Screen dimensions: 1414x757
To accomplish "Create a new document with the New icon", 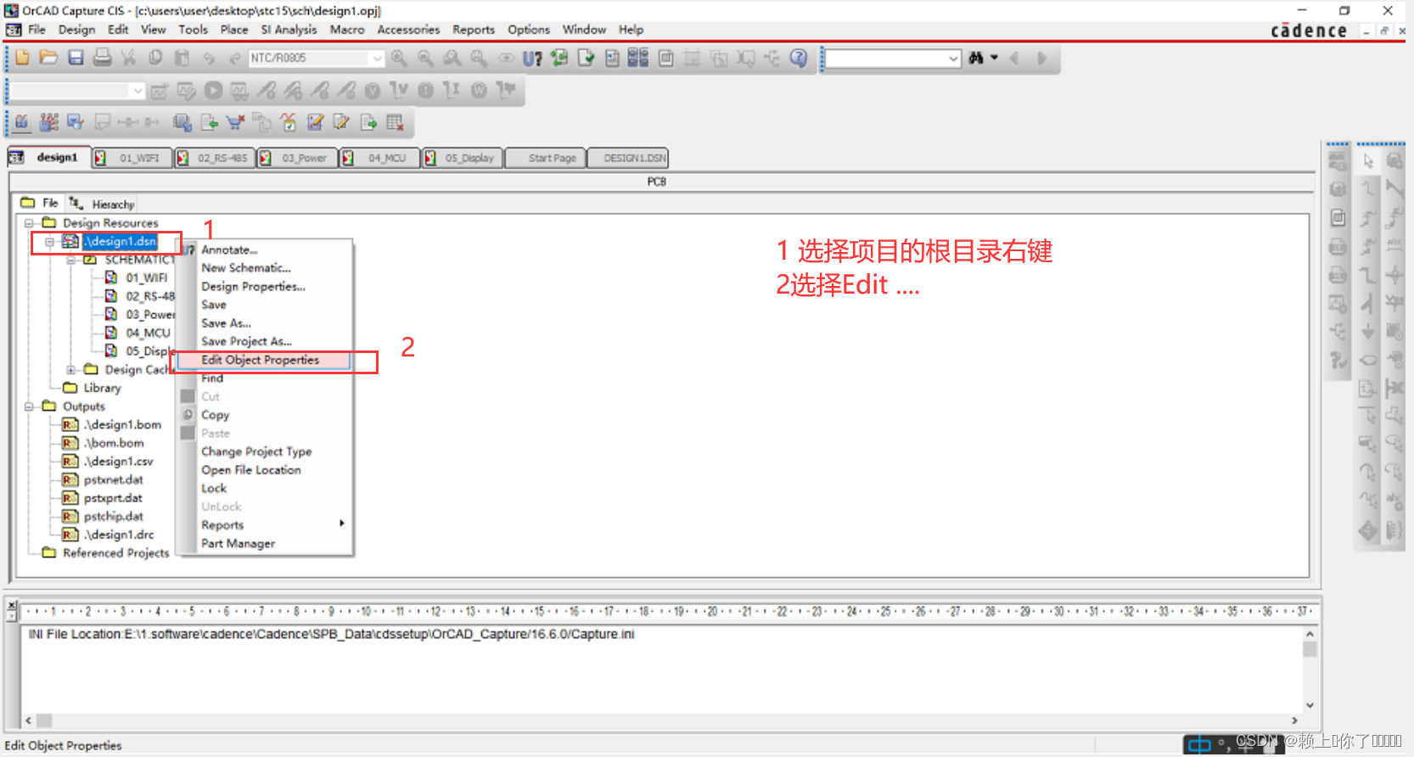I will (x=22, y=58).
